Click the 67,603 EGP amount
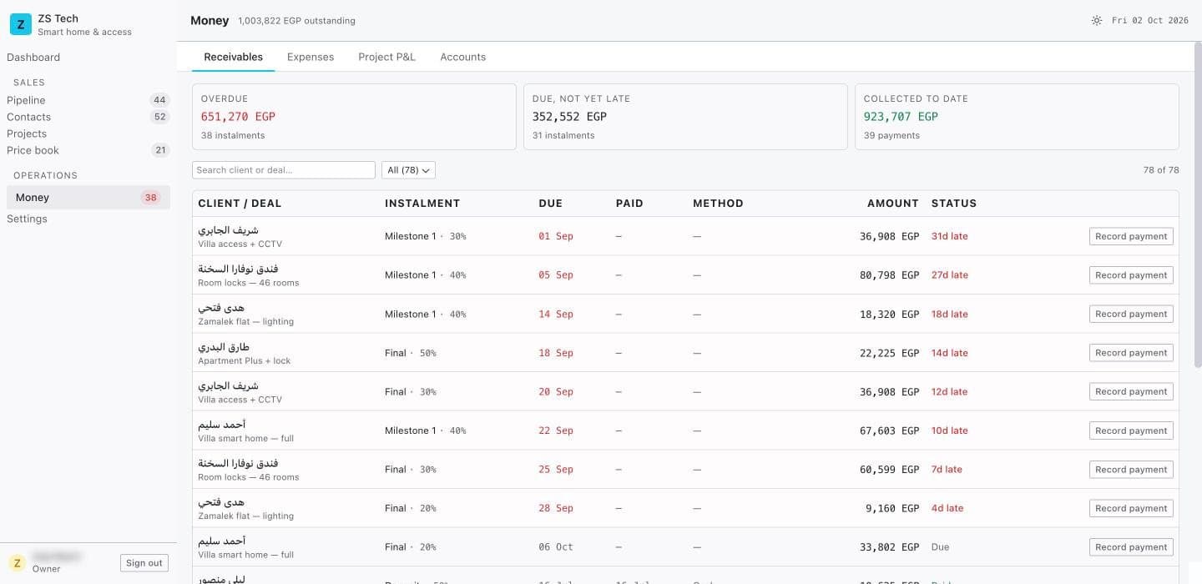 (x=889, y=430)
